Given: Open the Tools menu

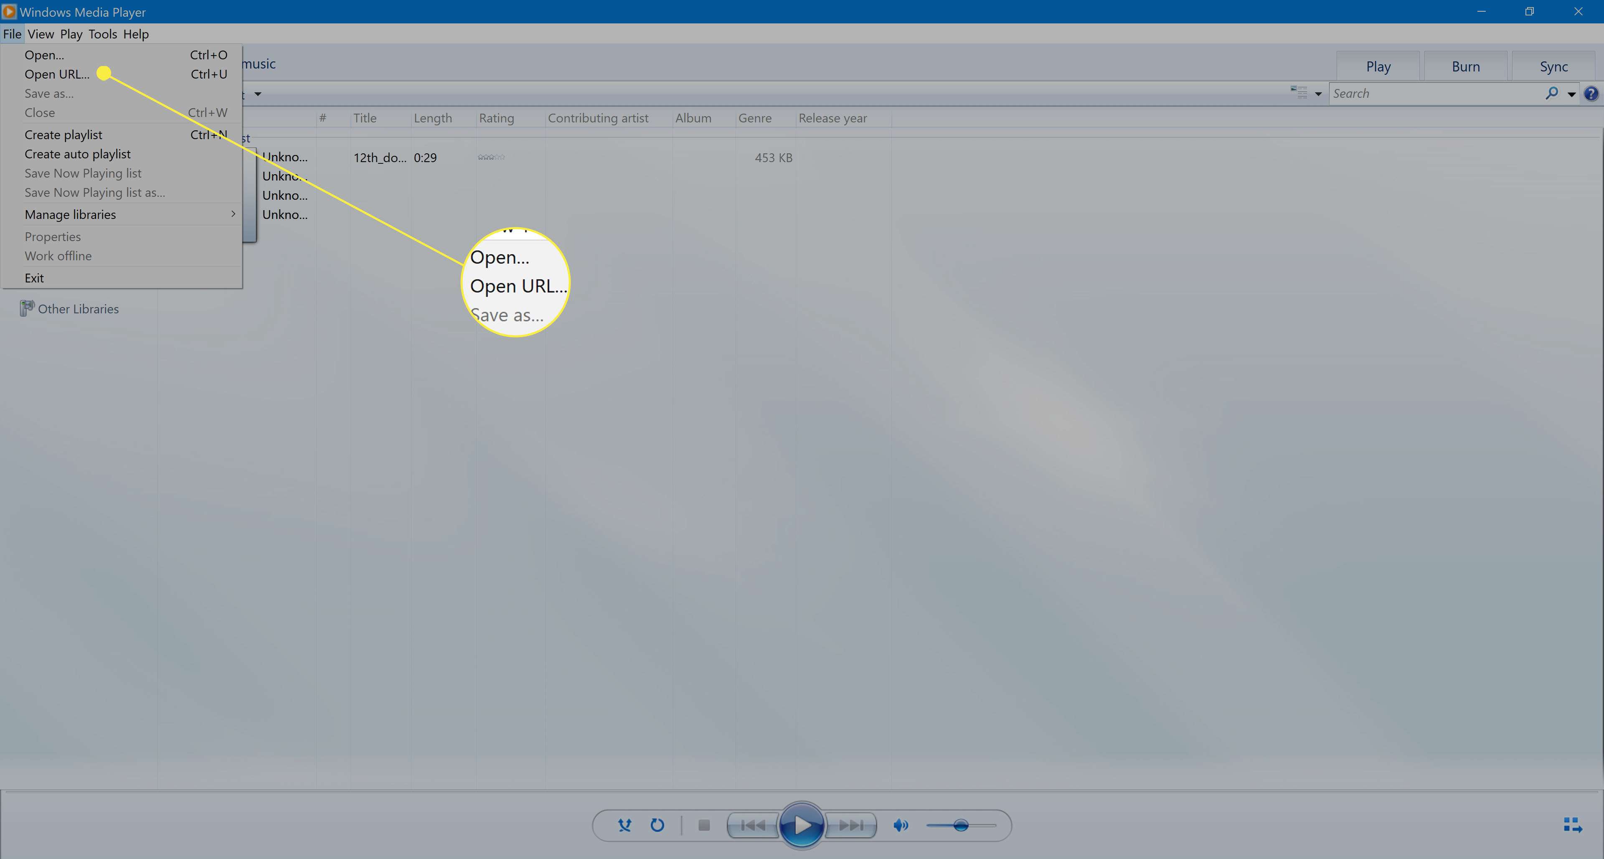Looking at the screenshot, I should (103, 34).
